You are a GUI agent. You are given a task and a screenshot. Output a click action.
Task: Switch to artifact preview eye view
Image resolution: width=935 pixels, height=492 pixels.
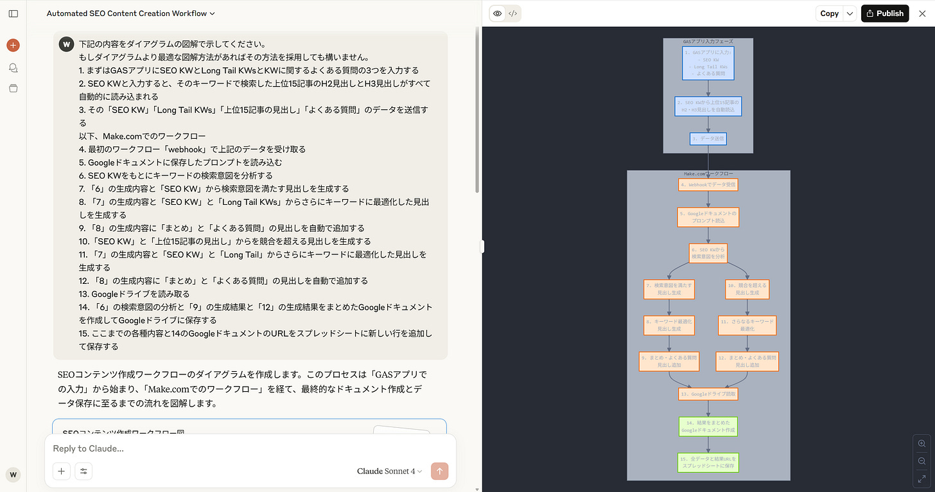coord(497,13)
